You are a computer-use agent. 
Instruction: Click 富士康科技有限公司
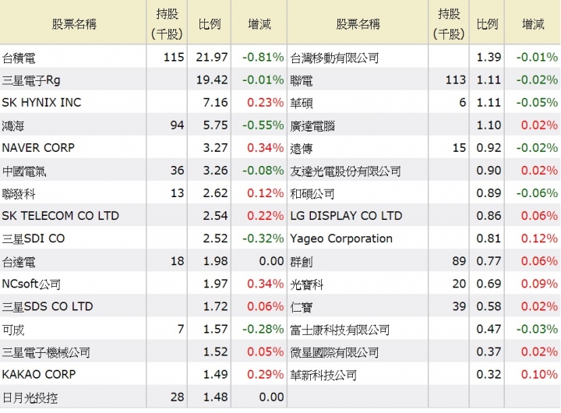(340, 330)
